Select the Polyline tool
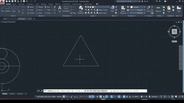Viewport: 184px width, 103px height. pyautogui.click(x=7, y=9)
